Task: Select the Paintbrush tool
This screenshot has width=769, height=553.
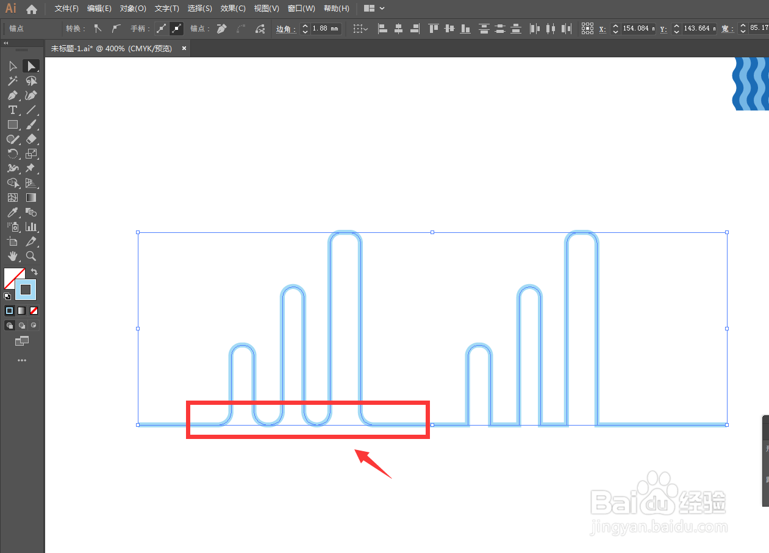Action: click(x=31, y=124)
